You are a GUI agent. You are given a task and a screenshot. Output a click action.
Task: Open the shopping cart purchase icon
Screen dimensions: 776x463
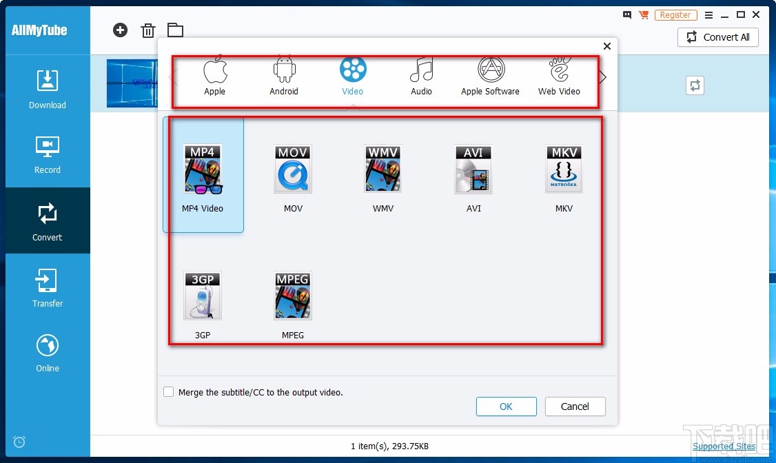(x=644, y=15)
